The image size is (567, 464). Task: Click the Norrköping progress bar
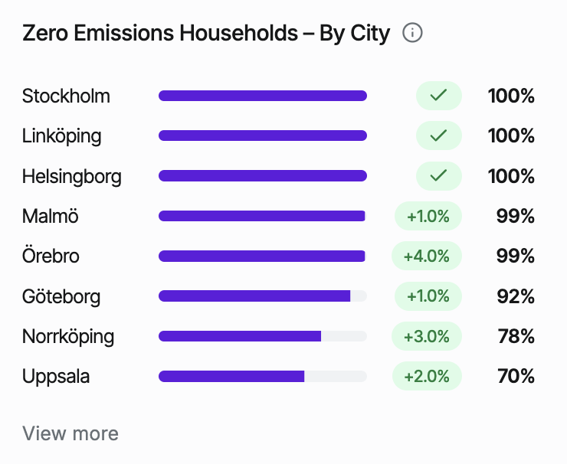click(263, 336)
